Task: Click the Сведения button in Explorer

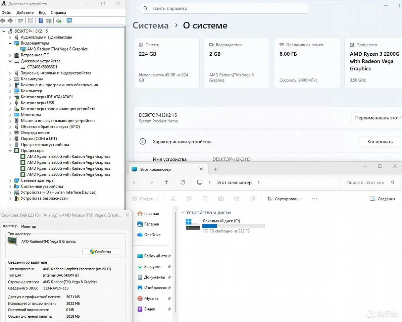Action: coord(382,199)
